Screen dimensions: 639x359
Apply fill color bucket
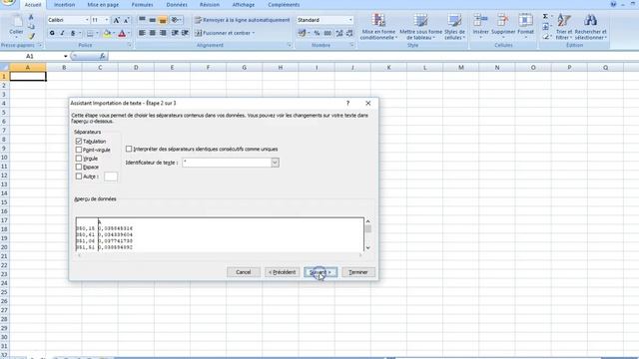pyautogui.click(x=107, y=33)
